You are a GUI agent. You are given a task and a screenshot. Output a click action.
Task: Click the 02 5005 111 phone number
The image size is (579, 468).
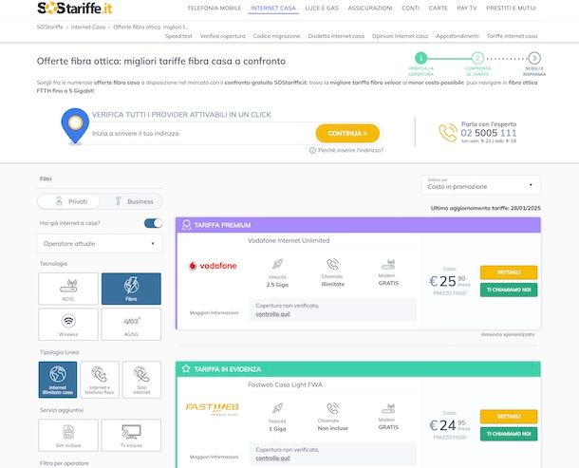click(x=489, y=133)
